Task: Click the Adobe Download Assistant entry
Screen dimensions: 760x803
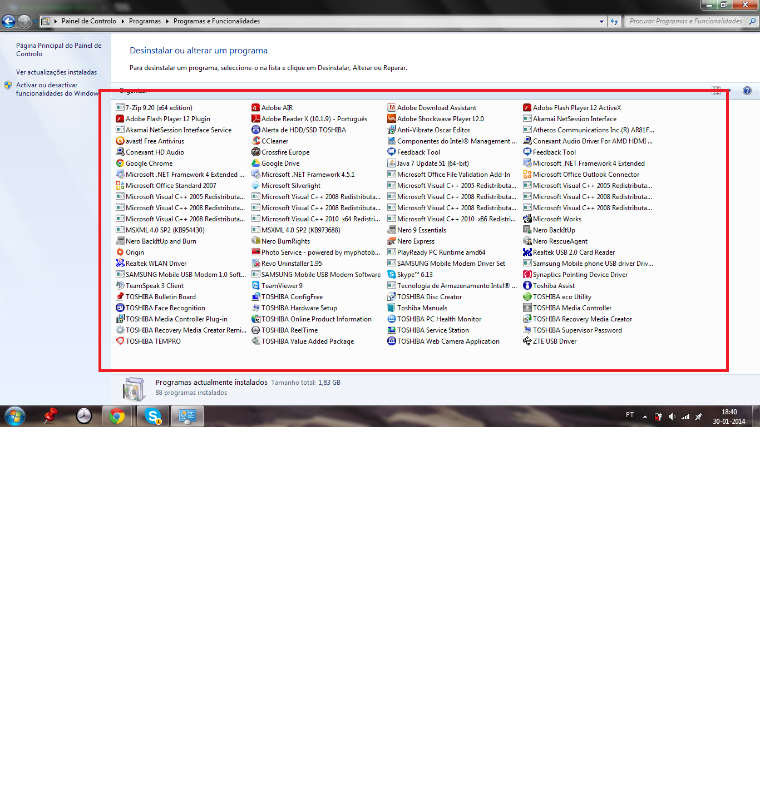Action: [432, 107]
